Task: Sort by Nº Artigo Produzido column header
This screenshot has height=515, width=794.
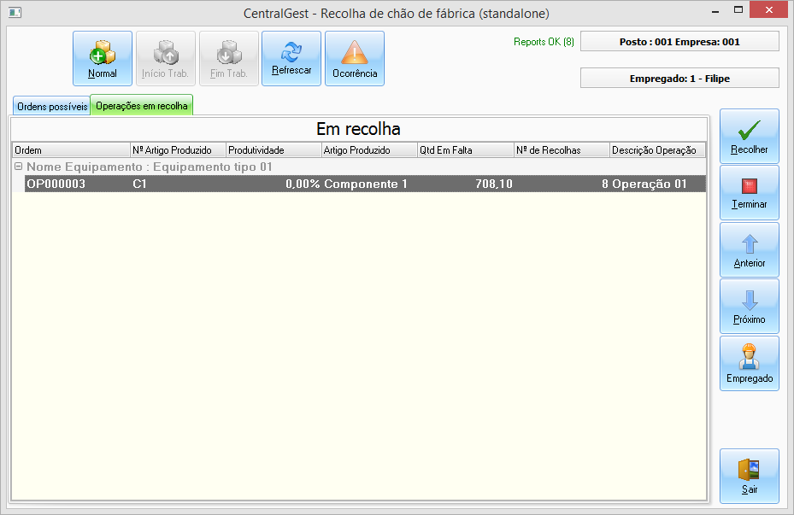Action: click(x=179, y=150)
